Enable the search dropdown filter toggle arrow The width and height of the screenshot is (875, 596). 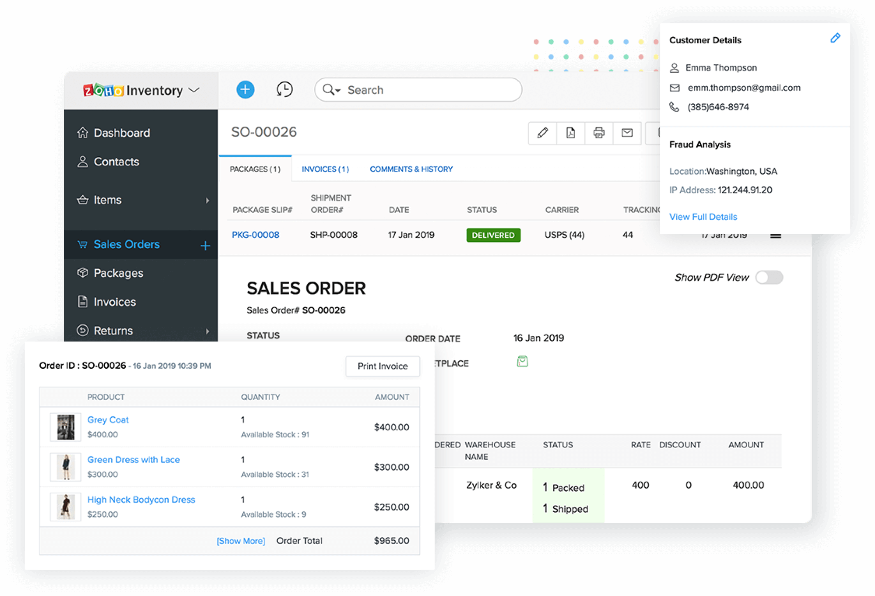click(x=337, y=90)
